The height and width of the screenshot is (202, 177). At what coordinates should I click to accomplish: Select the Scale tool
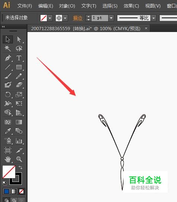tap(19, 94)
